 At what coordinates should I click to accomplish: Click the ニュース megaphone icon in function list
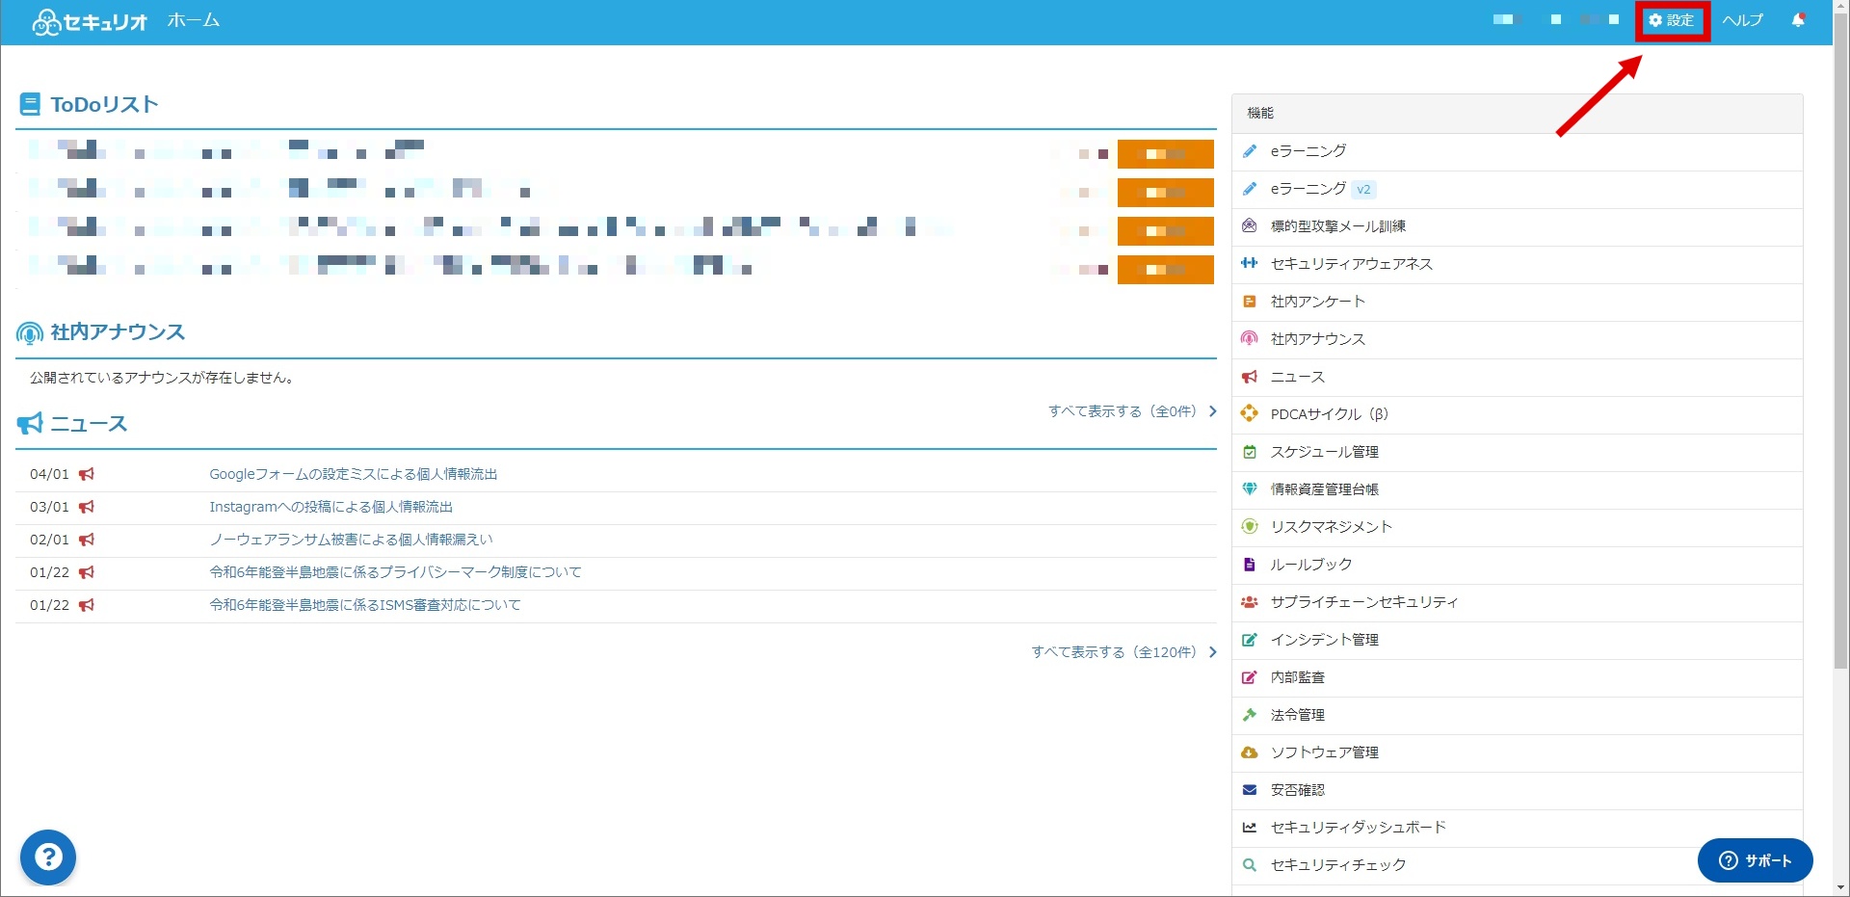point(1250,377)
